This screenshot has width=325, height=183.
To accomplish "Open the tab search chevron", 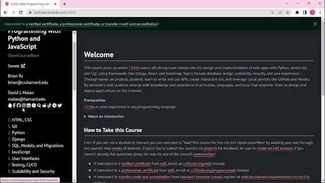I will (287, 4).
